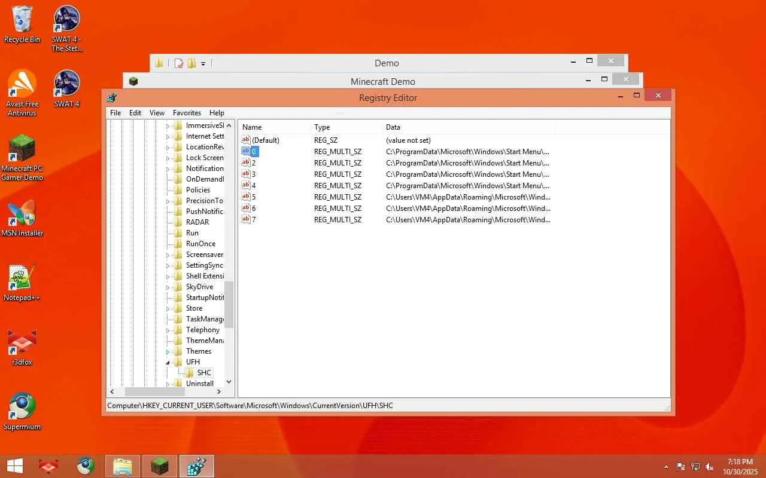Open Action Center flag in system tray

click(681, 467)
